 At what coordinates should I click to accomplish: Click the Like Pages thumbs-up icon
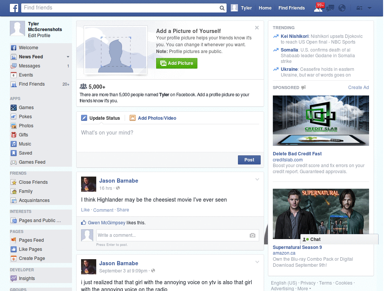[x=14, y=249]
